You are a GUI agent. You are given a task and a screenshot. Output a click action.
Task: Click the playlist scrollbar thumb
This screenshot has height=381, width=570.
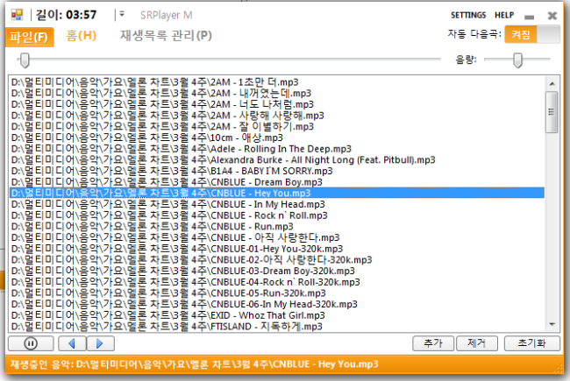(552, 112)
